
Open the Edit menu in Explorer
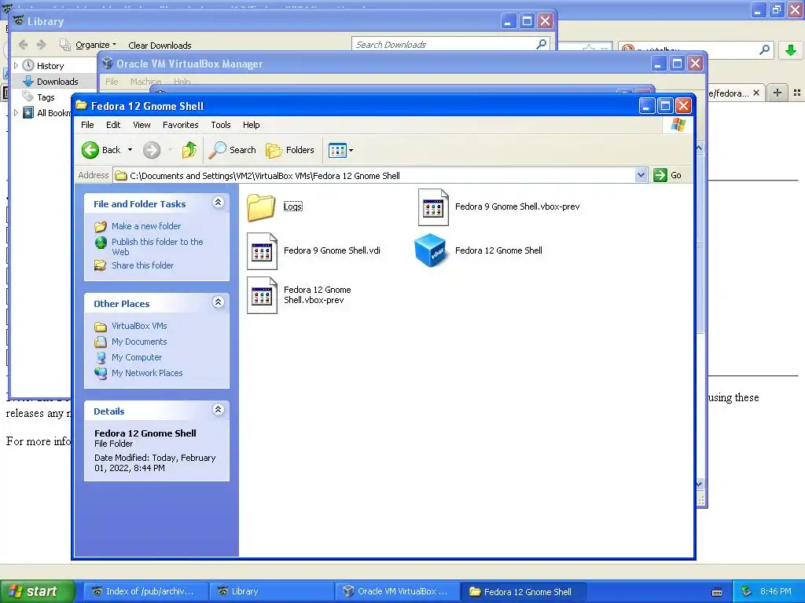tap(113, 125)
